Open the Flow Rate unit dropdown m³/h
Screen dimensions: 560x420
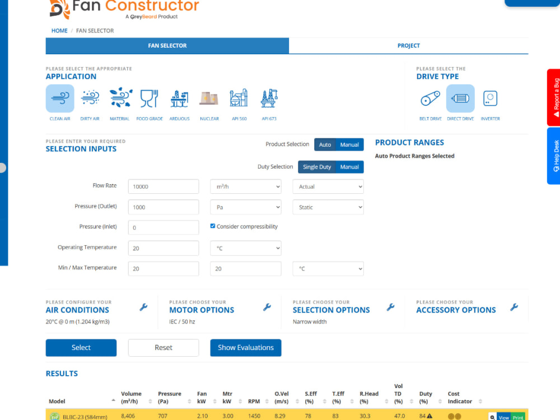pos(246,186)
